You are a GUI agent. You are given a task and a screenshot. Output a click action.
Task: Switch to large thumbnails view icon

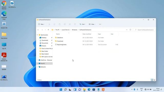pyautogui.click(x=154, y=80)
